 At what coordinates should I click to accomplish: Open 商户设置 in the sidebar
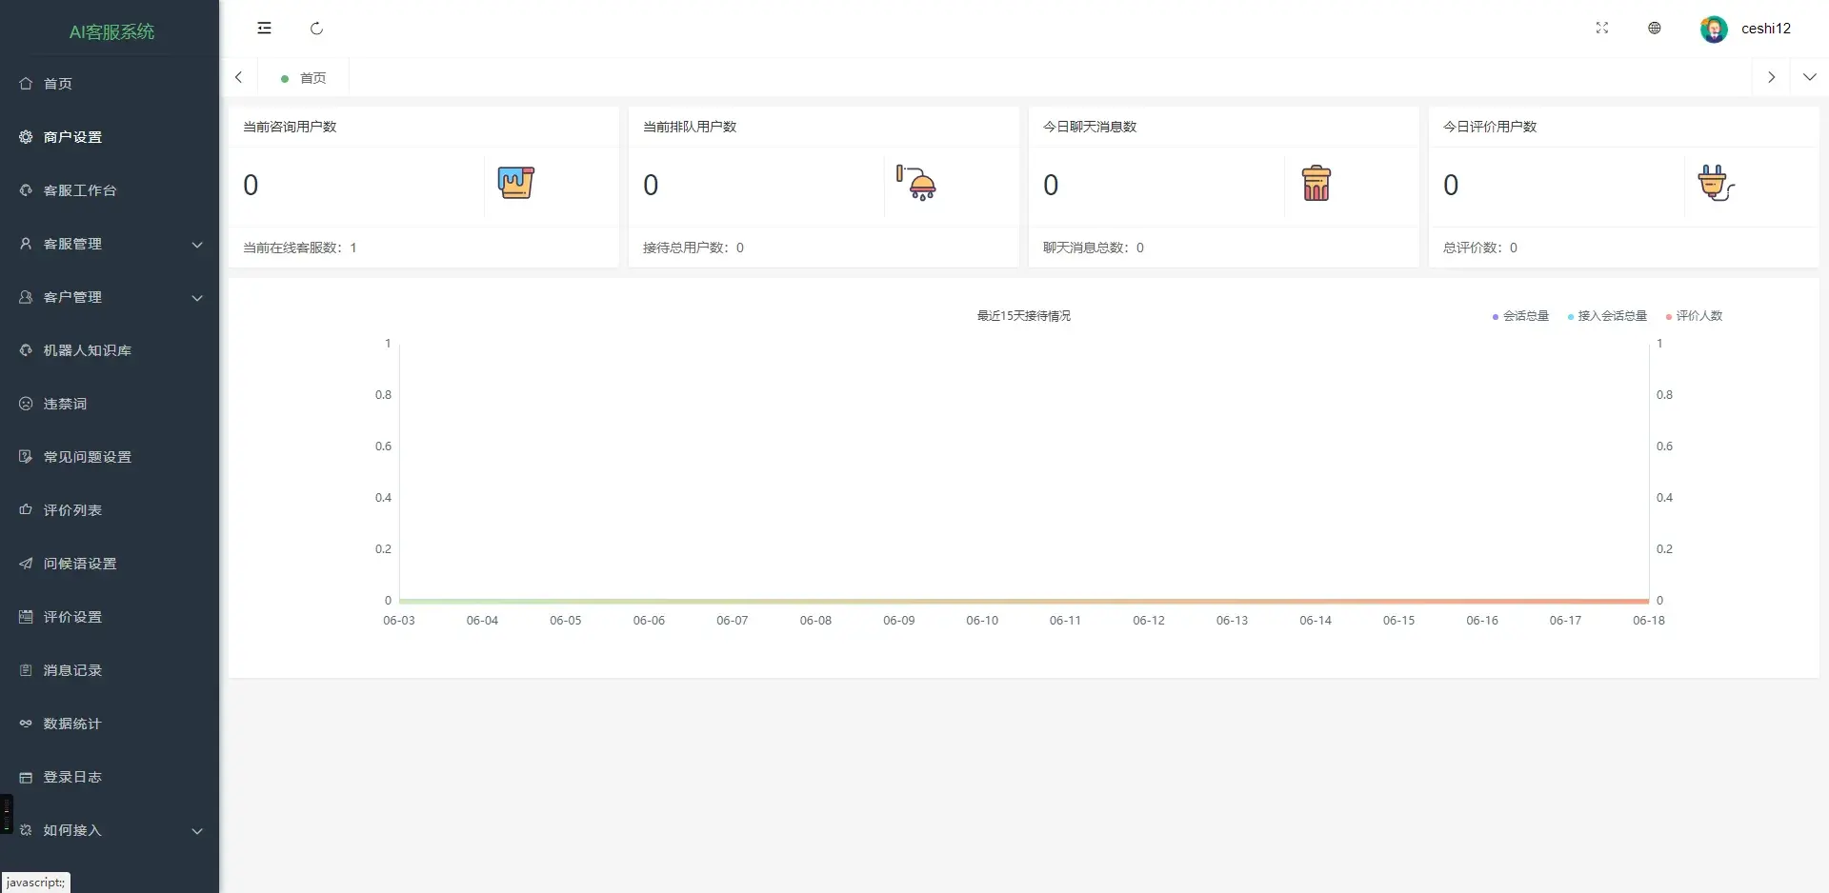coord(110,137)
